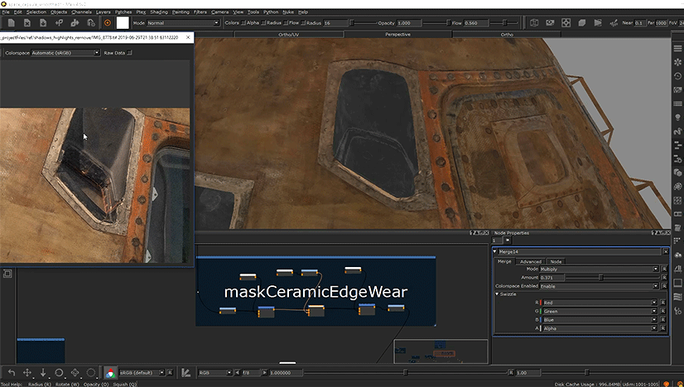Click the undo arrow icon in bottom toolbar
The height and width of the screenshot is (387, 684).
12,373
